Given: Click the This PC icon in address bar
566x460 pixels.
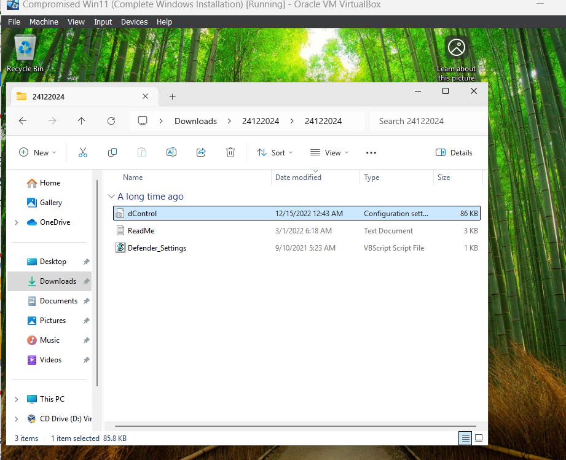Looking at the screenshot, I should click(x=143, y=121).
